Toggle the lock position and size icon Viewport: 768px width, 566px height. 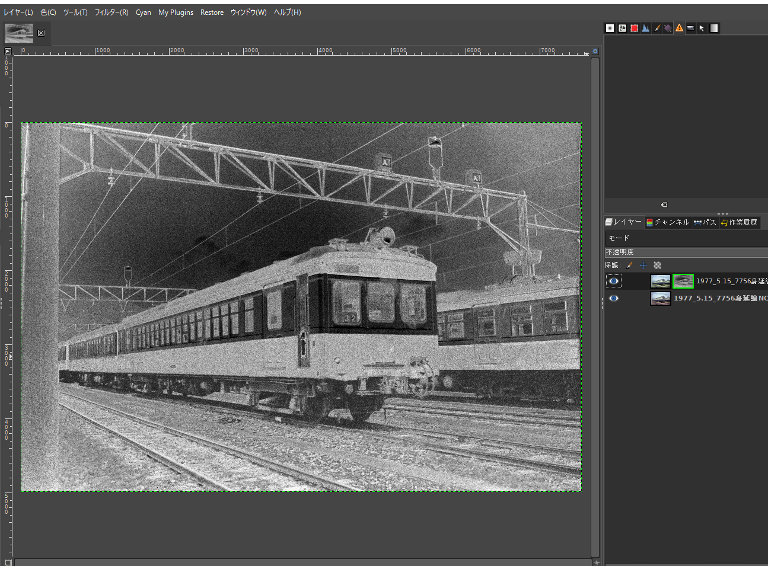coord(643,266)
